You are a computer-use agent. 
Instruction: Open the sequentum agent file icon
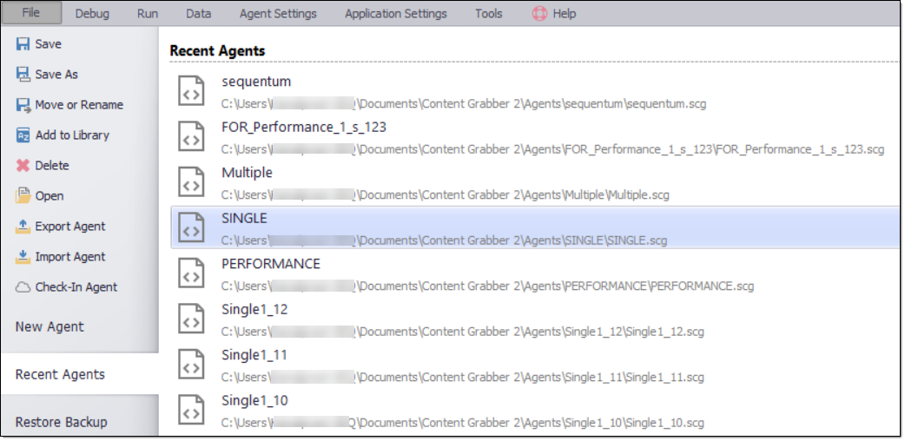[191, 90]
